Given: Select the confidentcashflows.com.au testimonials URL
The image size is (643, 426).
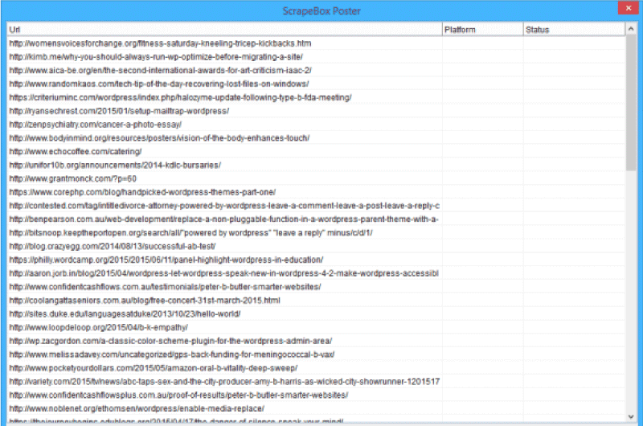Looking at the screenshot, I should (x=165, y=287).
